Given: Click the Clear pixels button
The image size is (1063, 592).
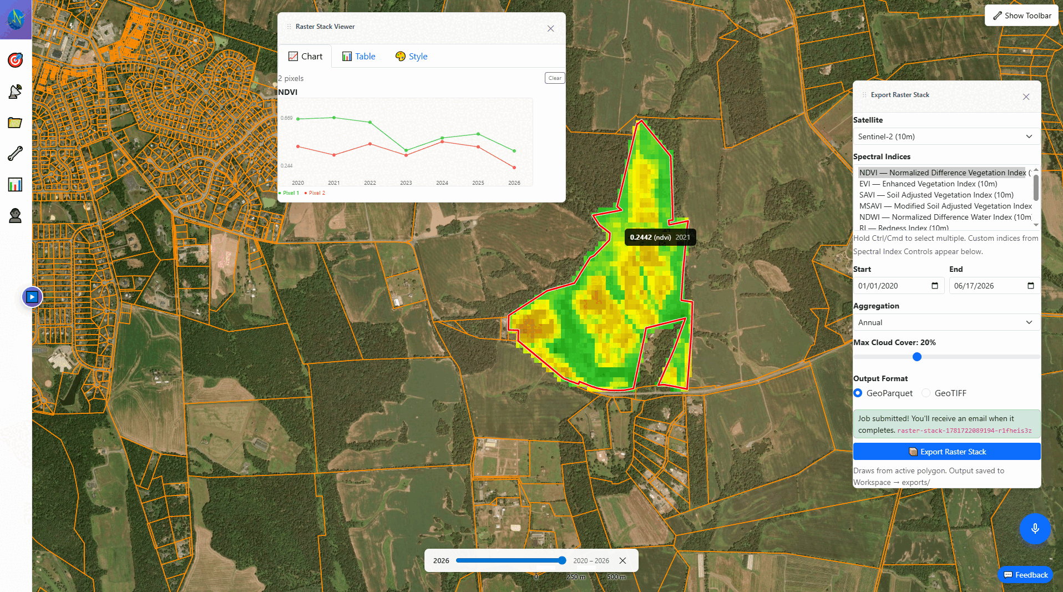Looking at the screenshot, I should tap(555, 78).
